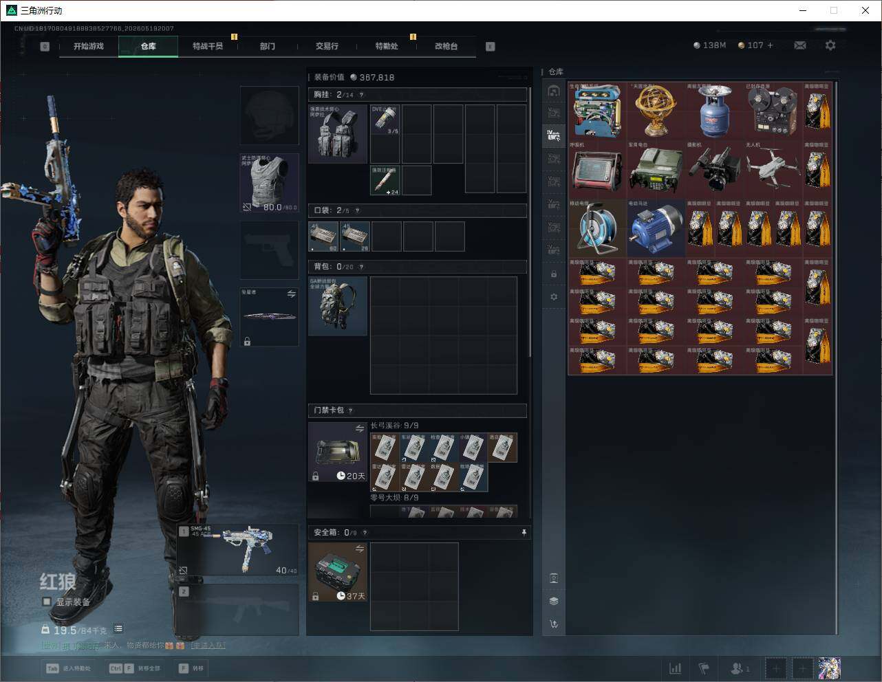Select the ammo box with 60 rounds
The image size is (882, 682).
coord(323,236)
